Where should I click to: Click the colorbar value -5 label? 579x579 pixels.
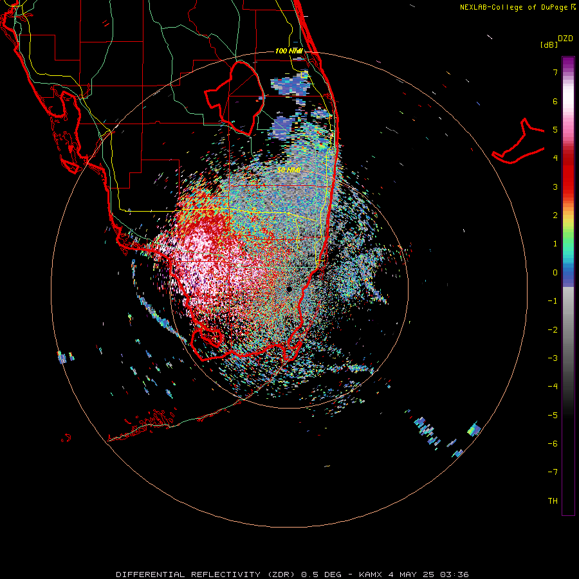click(x=553, y=415)
